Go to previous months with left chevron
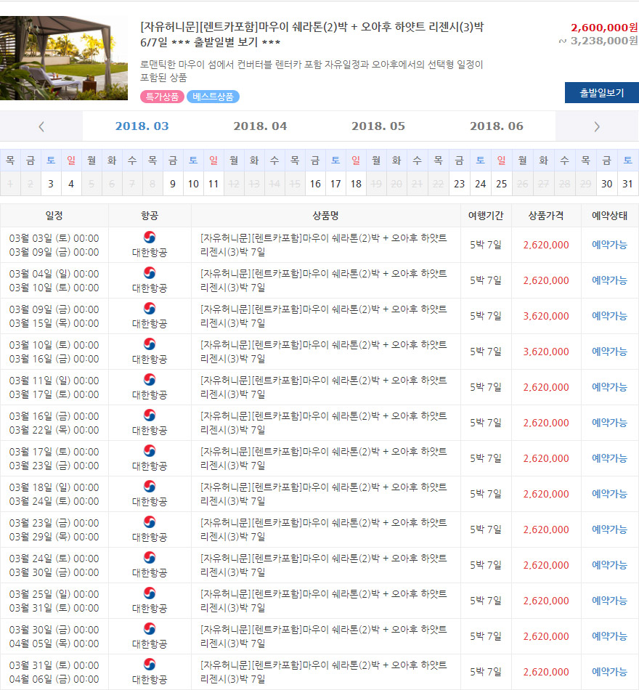This screenshot has height=690, width=639. (x=41, y=126)
